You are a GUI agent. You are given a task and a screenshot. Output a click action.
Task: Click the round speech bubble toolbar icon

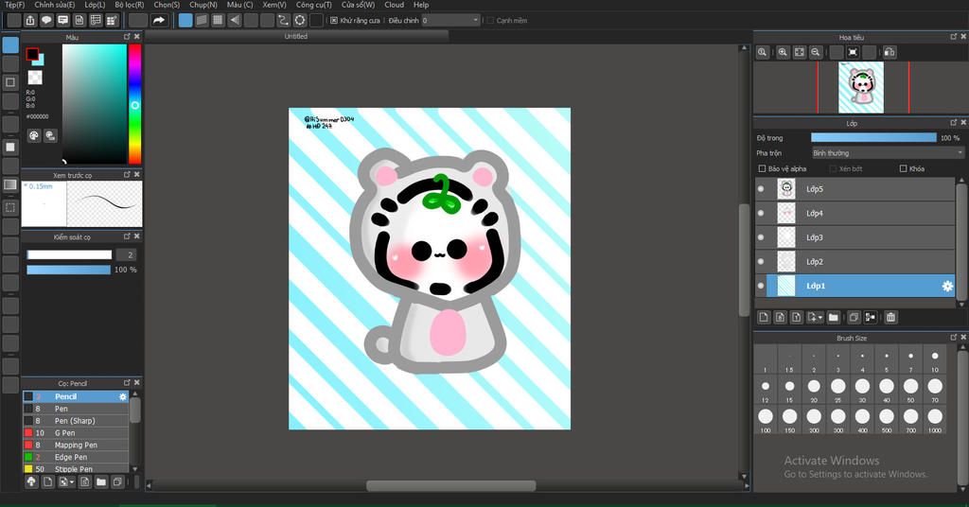pos(46,21)
